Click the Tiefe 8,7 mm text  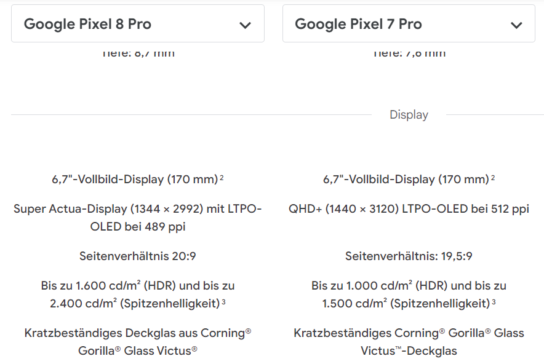tap(138, 53)
